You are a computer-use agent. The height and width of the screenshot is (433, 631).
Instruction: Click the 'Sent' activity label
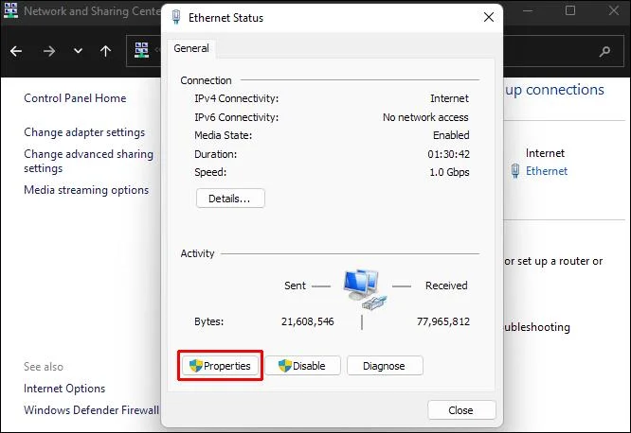[x=295, y=286]
